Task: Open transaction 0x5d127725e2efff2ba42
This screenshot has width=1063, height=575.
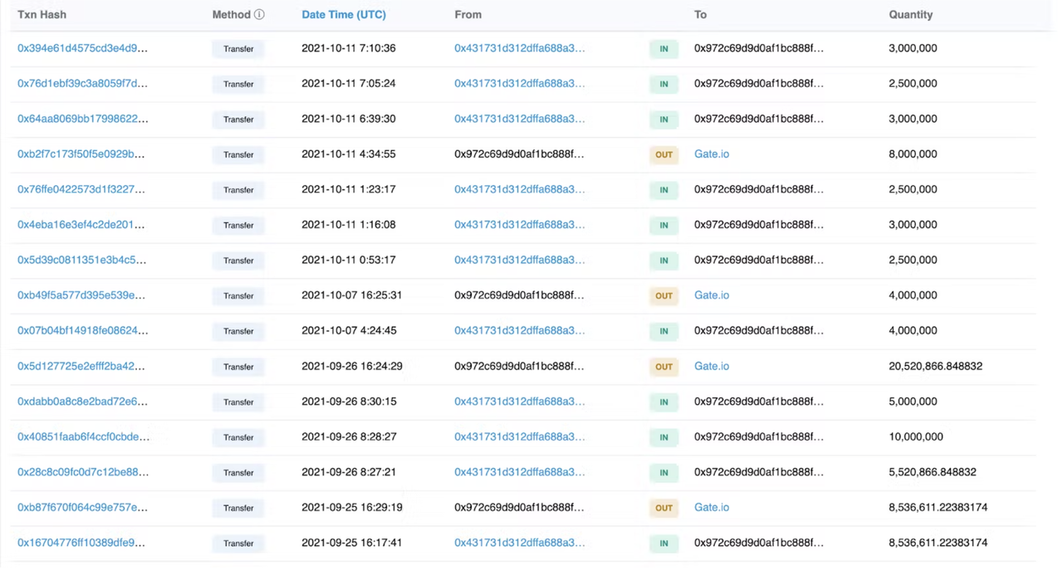Action: point(81,366)
